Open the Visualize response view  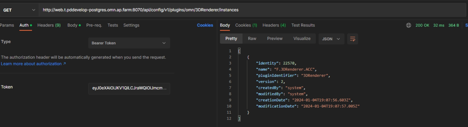point(302,39)
